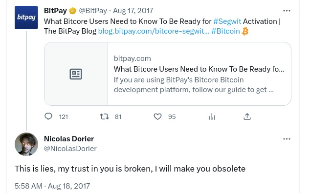Open the BitPay display name profile
The width and height of the screenshot is (311, 193).
(x=55, y=11)
